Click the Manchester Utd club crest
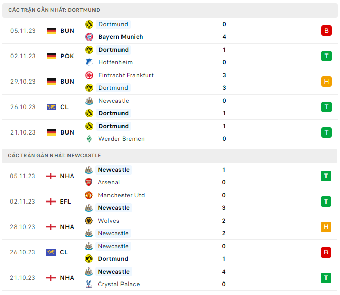The image size is (340, 295). coord(89,195)
